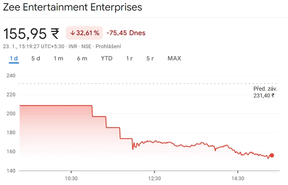Show the 1 m chart range
Viewport: 288px width, 185px height.
pyautogui.click(x=58, y=58)
